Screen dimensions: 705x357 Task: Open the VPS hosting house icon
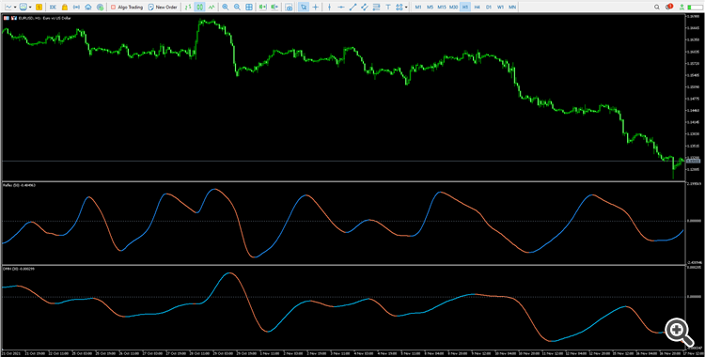88,8
